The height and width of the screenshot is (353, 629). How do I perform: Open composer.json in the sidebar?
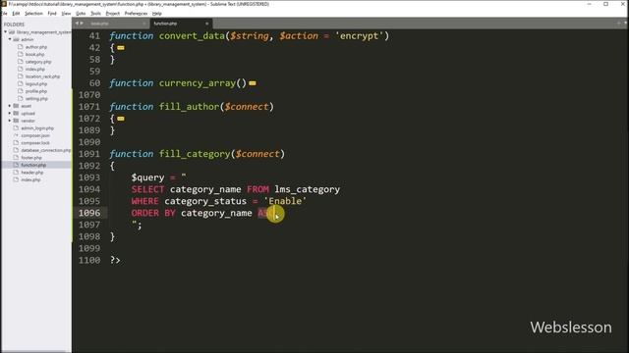[35, 135]
